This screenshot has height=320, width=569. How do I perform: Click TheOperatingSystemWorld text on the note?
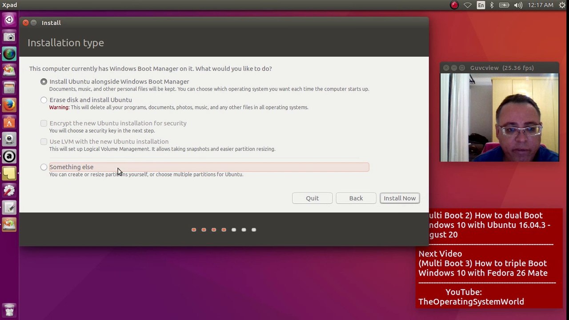(471, 302)
